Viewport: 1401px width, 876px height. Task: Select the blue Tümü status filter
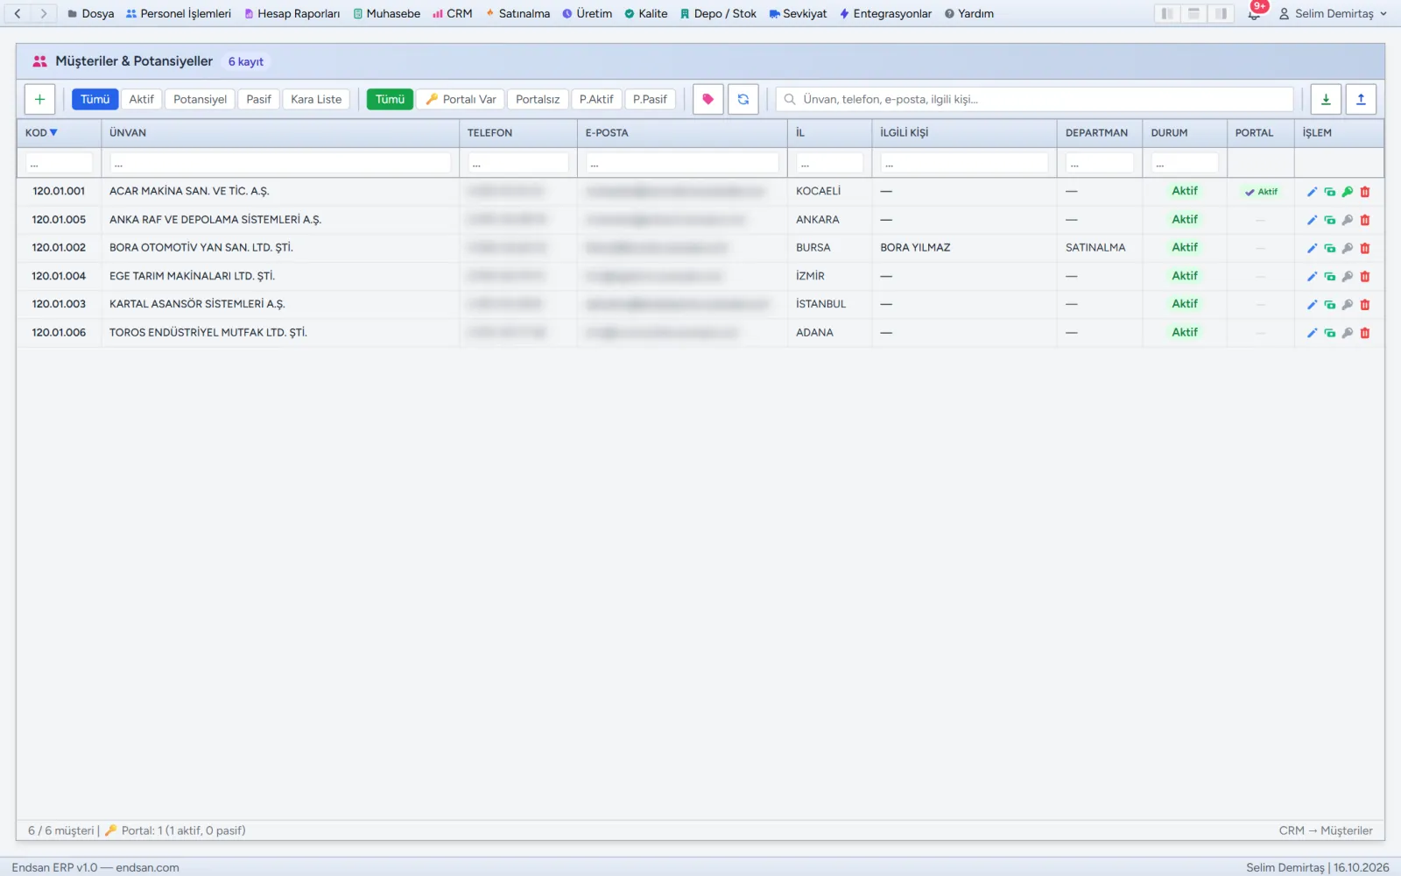95,99
